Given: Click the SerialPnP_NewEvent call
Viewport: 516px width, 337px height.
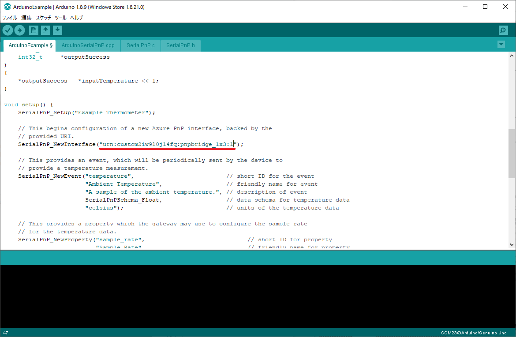Looking at the screenshot, I should pos(50,176).
